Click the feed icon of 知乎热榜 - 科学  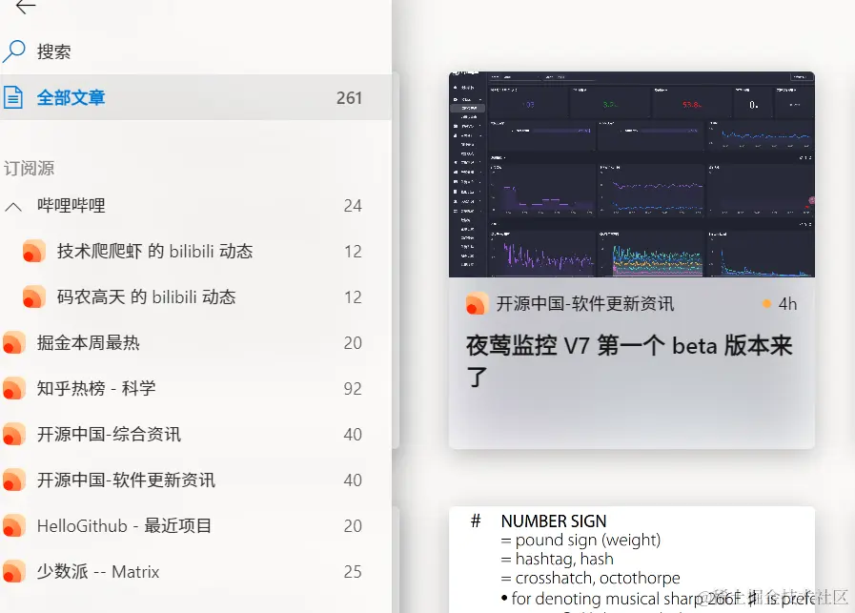(13, 389)
